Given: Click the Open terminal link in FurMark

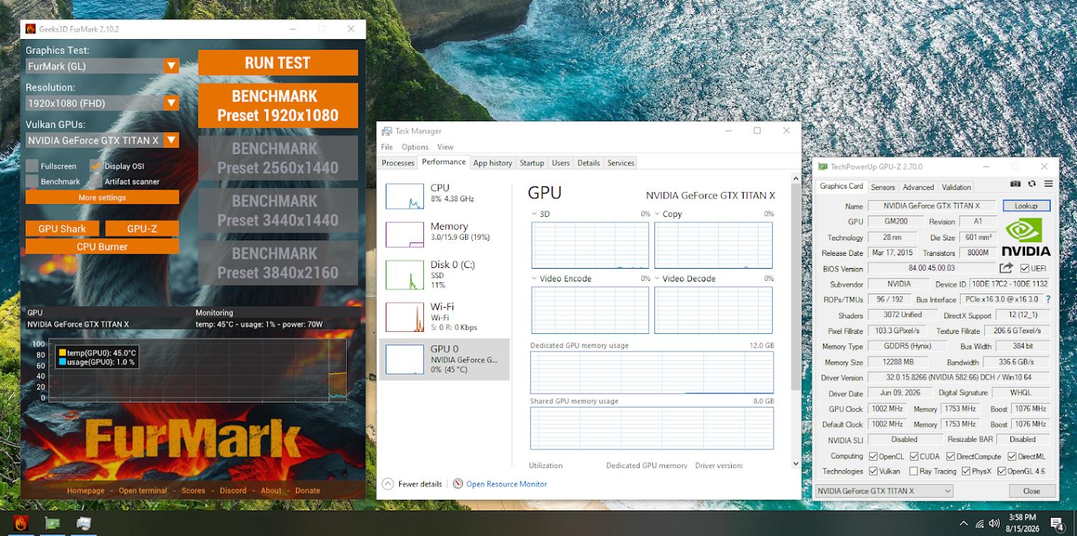Looking at the screenshot, I should (x=143, y=491).
